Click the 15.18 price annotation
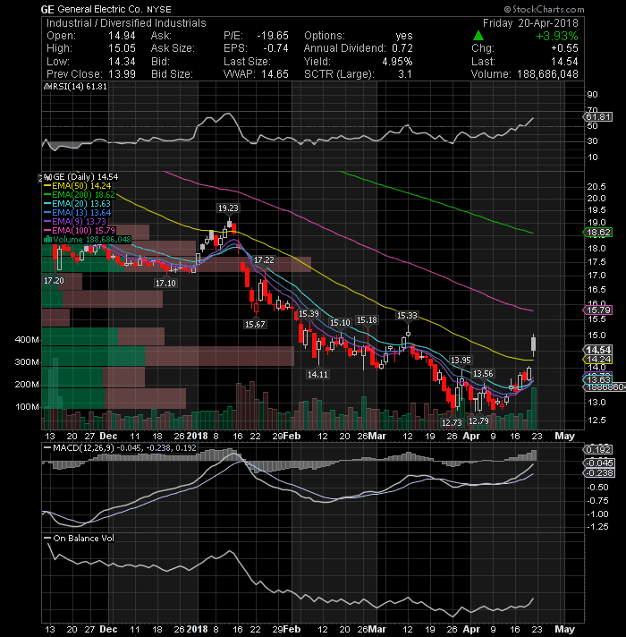 [367, 320]
